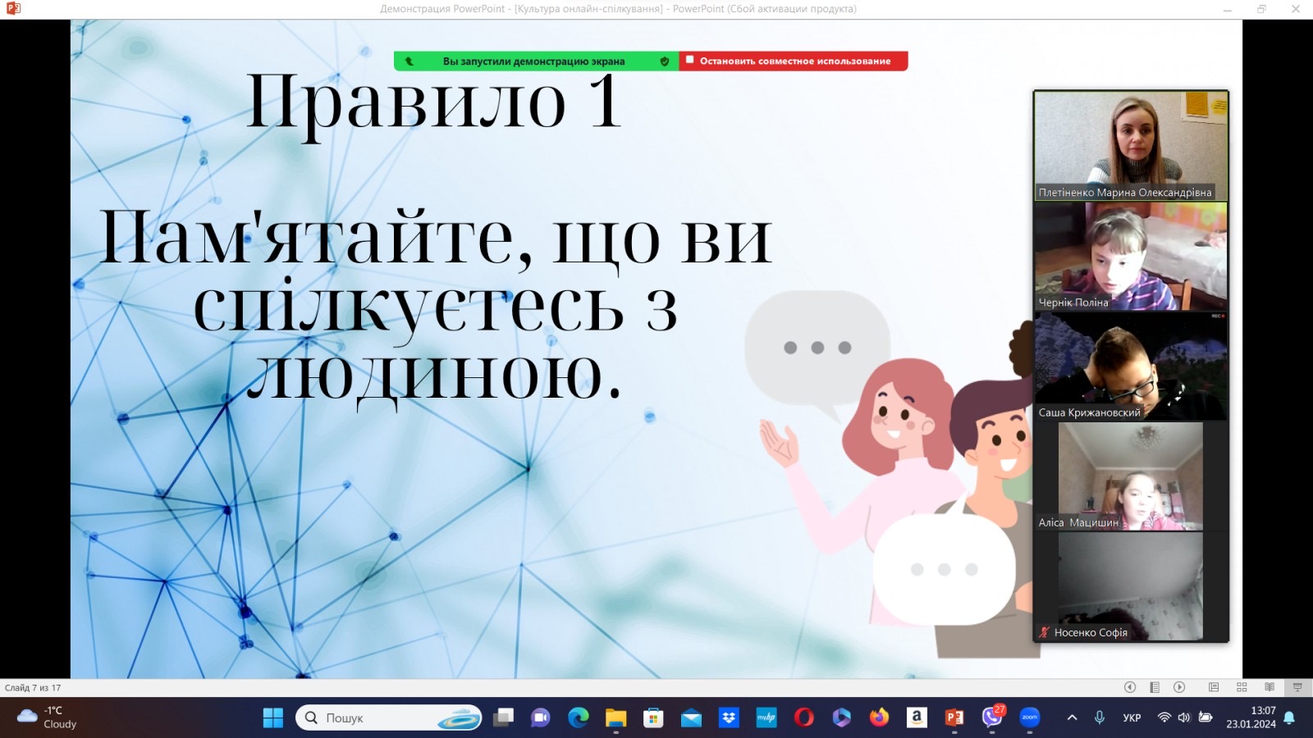
Task: Click the PowerPoint logo in title bar
Action: (x=13, y=9)
